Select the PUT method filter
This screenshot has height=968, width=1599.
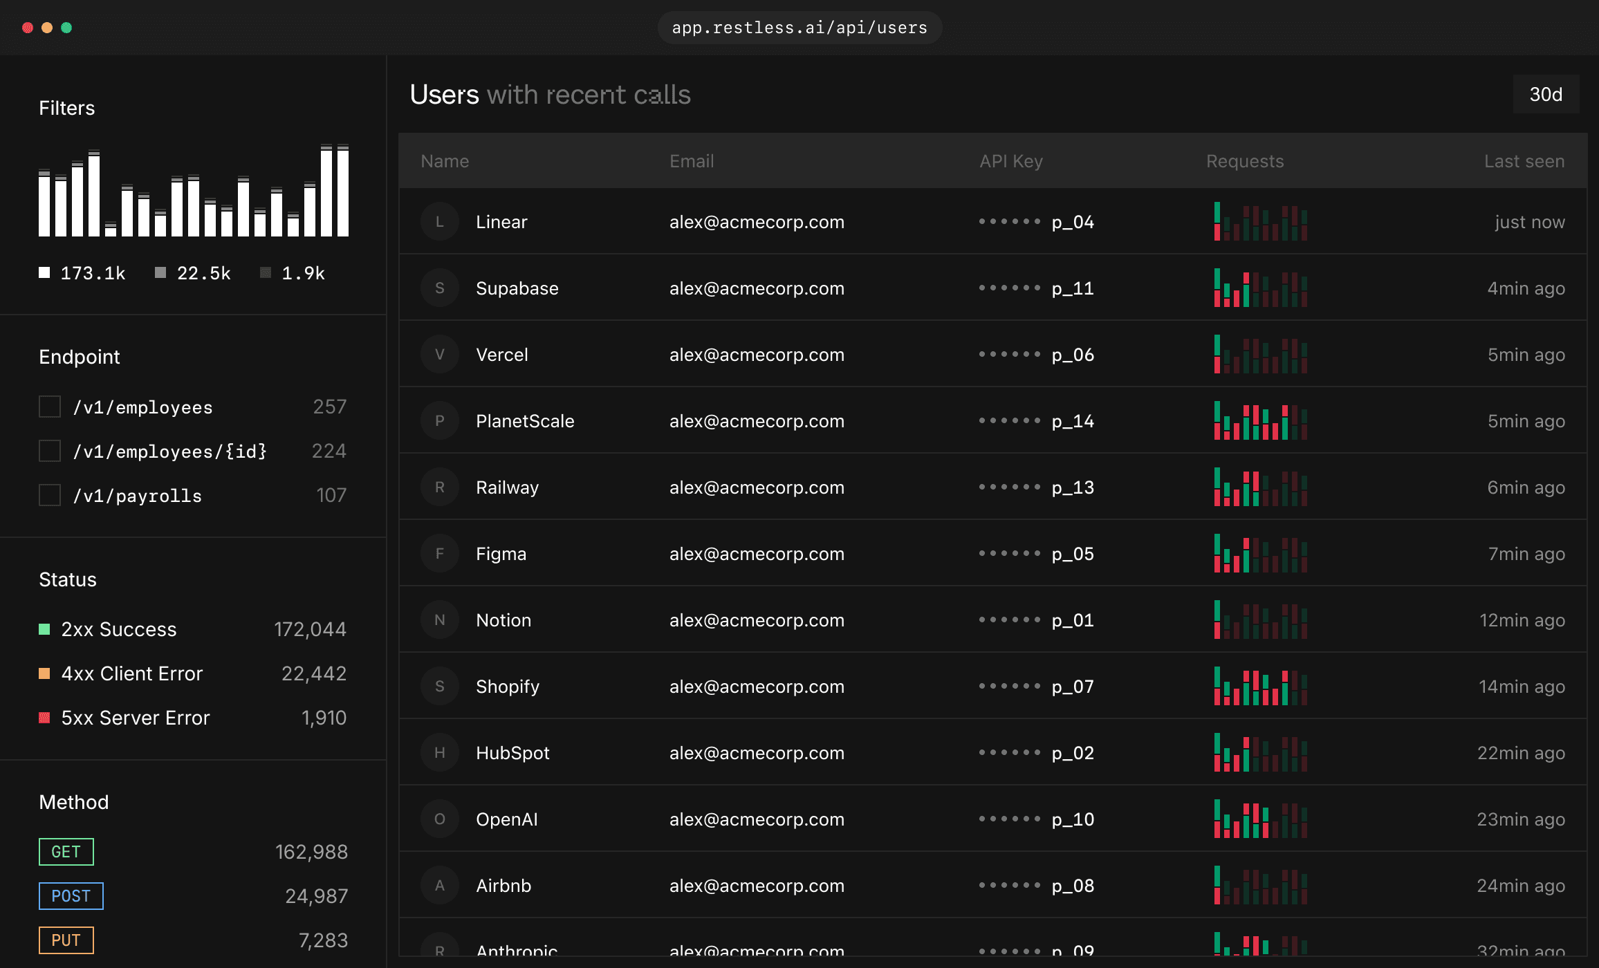pos(66,940)
